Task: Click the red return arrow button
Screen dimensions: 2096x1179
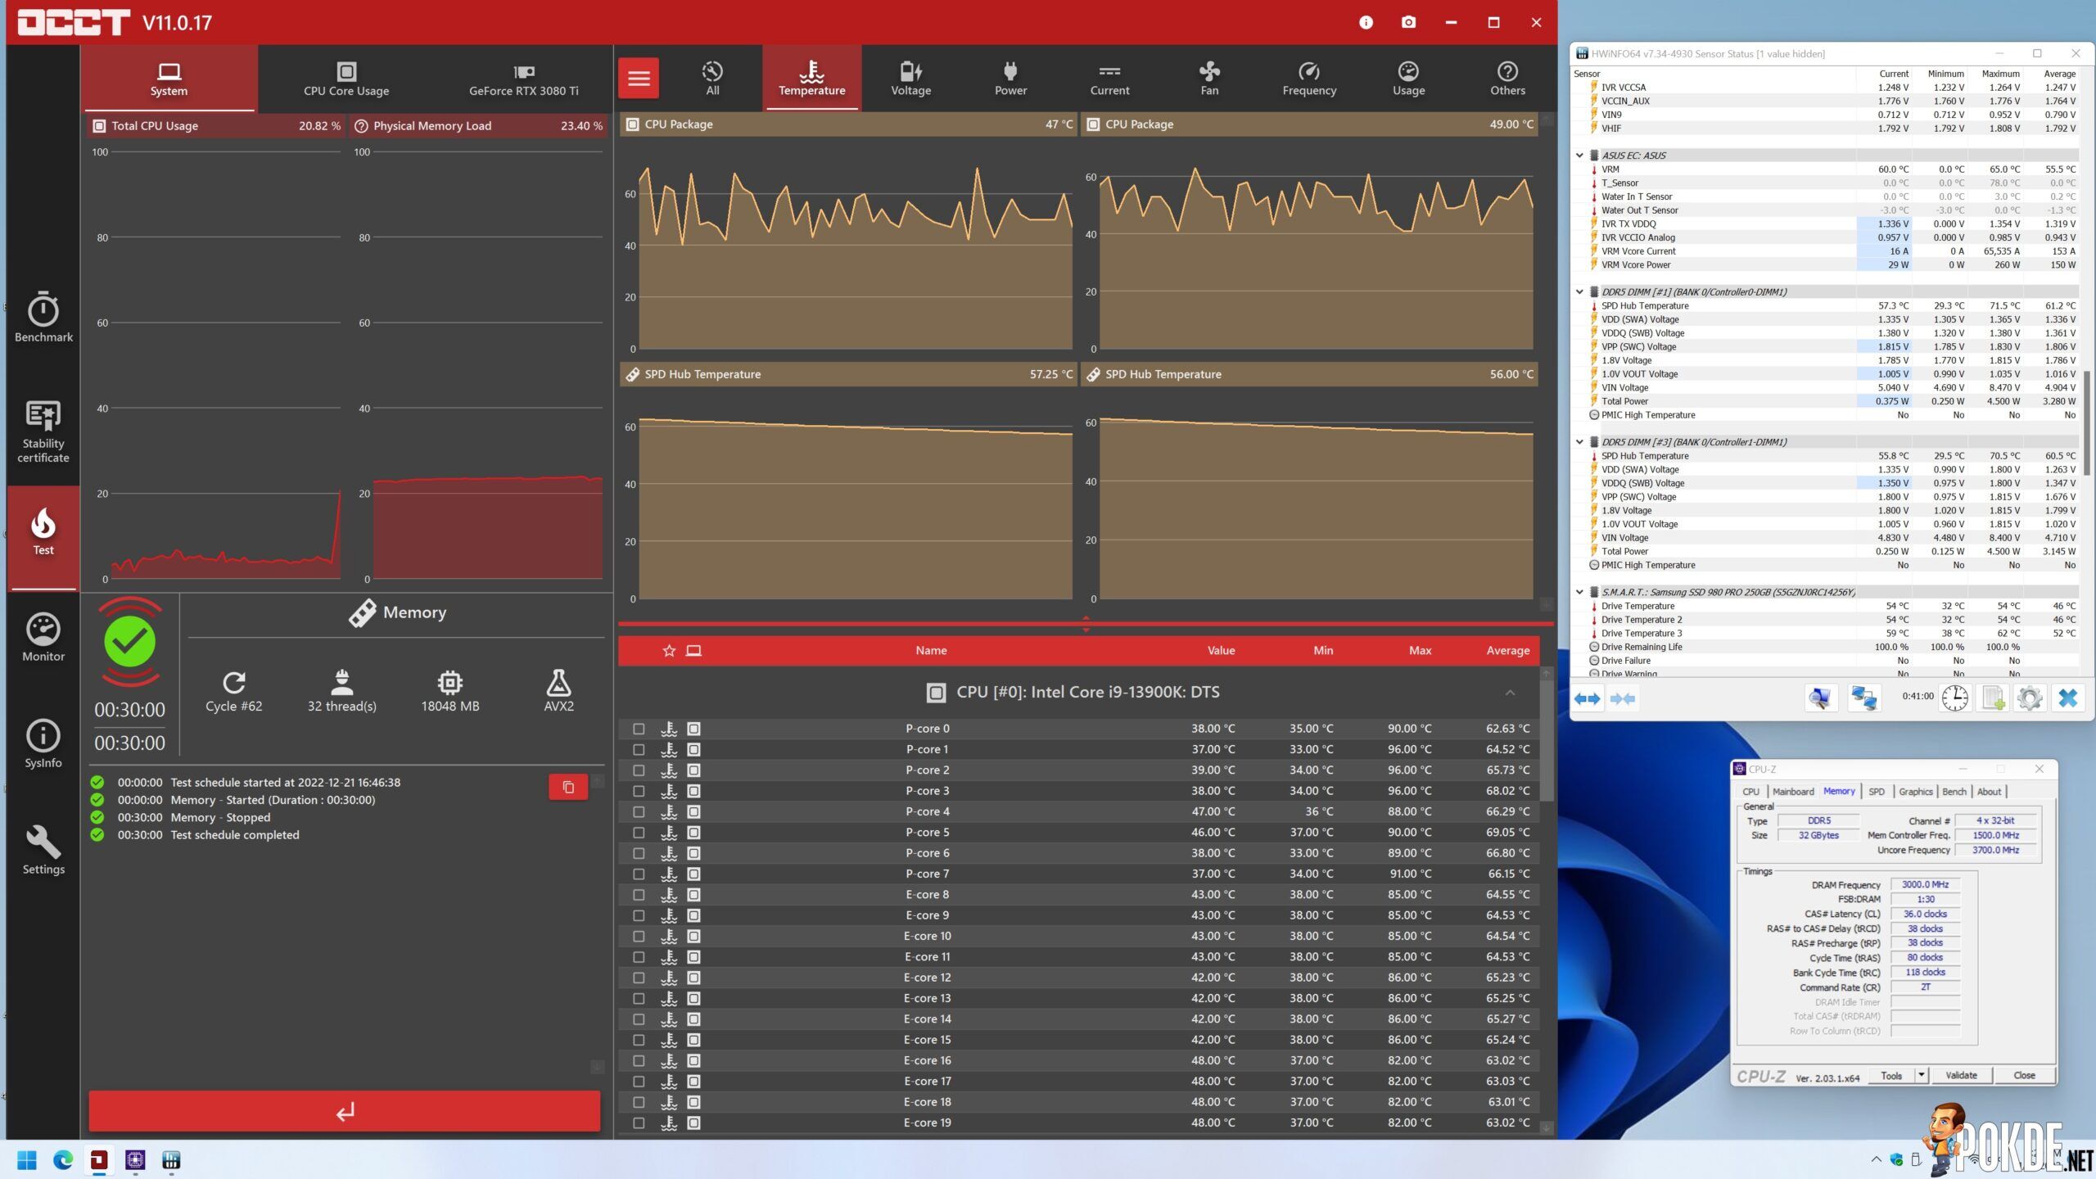Action: pyautogui.click(x=345, y=1111)
